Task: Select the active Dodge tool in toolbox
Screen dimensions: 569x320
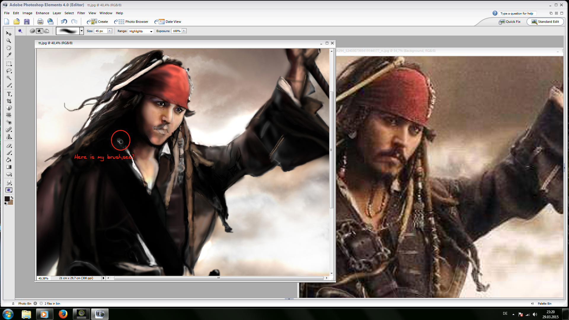Action: (9, 190)
